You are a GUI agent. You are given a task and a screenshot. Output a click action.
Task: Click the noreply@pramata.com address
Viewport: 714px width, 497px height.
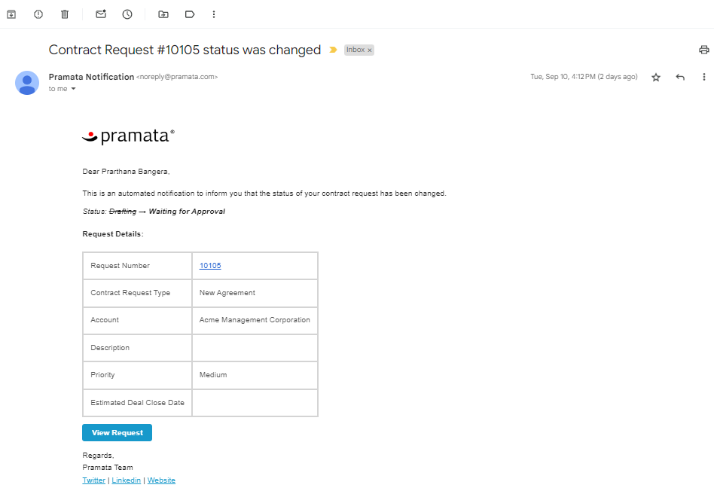pyautogui.click(x=177, y=77)
